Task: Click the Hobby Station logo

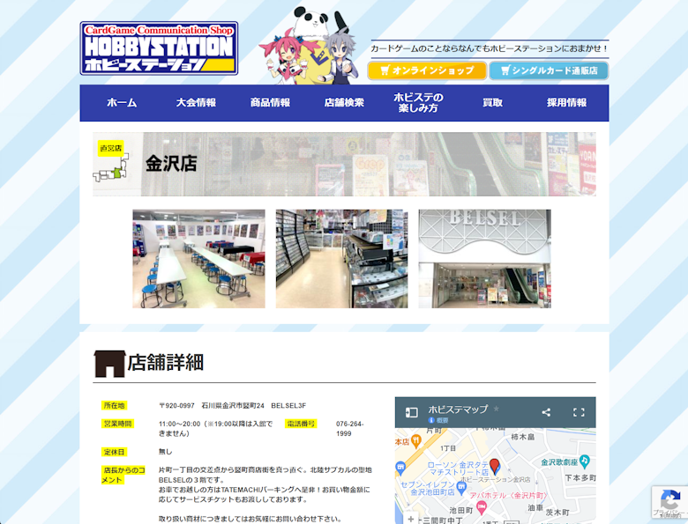Action: [159, 48]
